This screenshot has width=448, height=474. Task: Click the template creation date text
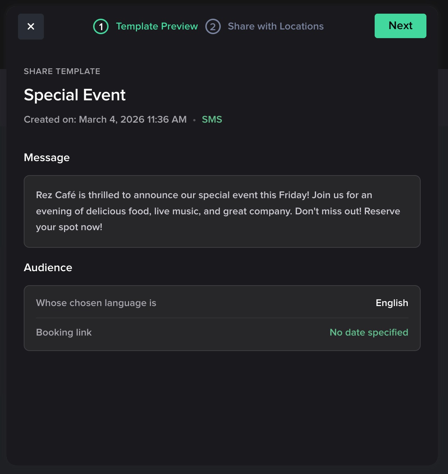click(105, 119)
